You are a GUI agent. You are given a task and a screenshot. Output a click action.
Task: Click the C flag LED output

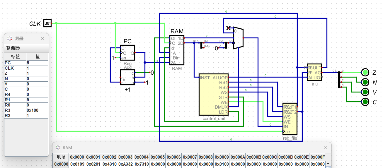tap(365, 102)
